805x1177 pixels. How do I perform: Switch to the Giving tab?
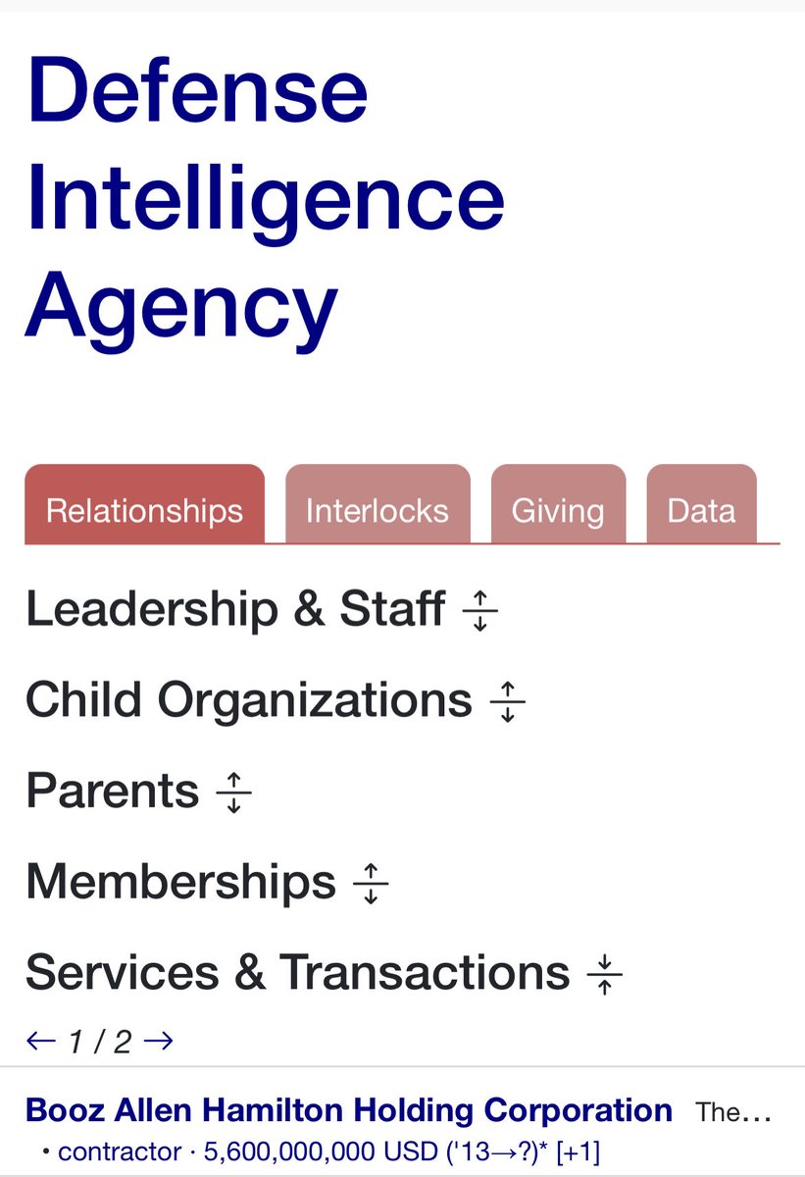[x=558, y=510]
